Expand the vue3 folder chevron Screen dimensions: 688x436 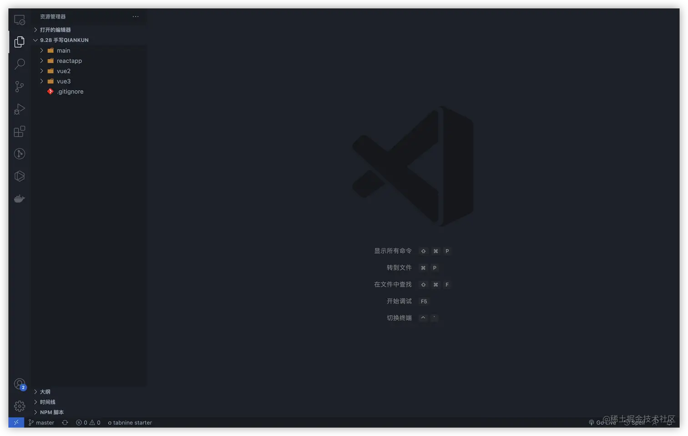[41, 81]
